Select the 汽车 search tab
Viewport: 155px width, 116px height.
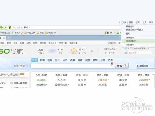coord(110,60)
